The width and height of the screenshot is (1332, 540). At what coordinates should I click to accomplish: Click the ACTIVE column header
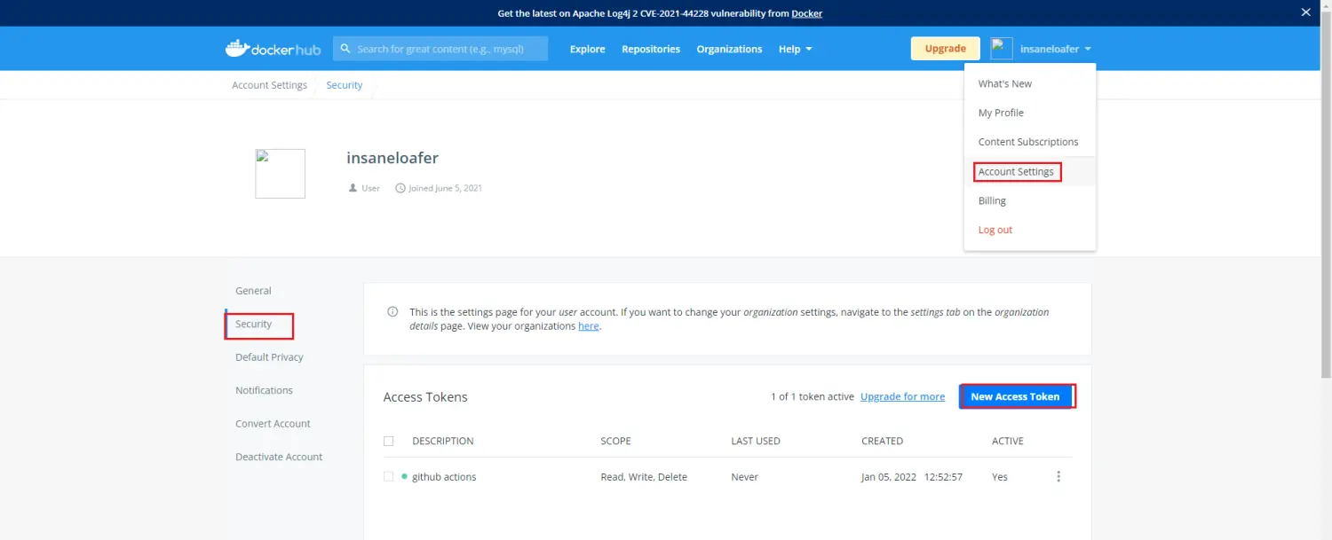[1008, 441]
